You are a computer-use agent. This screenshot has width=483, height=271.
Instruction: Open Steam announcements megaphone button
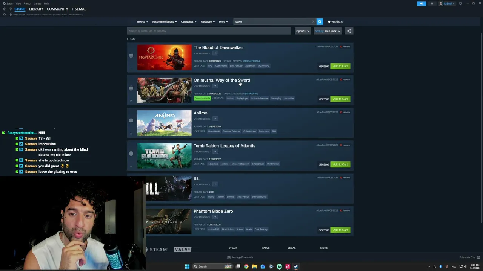pos(421,3)
